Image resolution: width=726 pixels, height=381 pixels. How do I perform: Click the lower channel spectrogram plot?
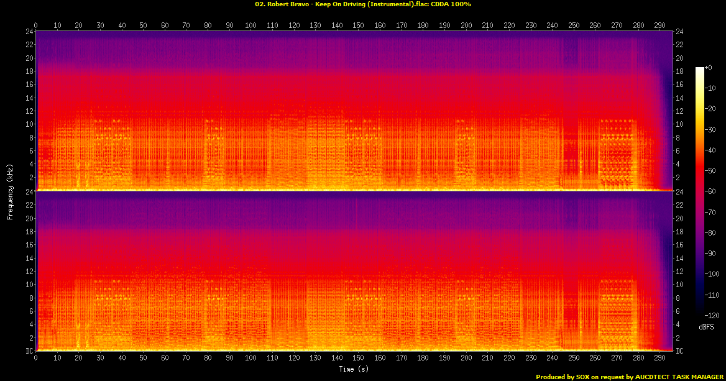pos(354,271)
